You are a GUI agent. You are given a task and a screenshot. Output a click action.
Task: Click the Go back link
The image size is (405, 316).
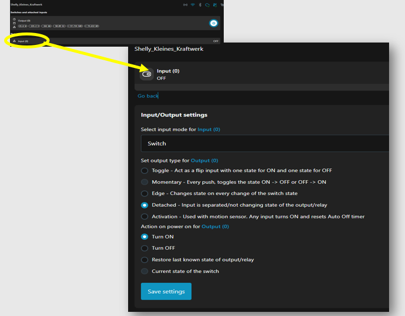pyautogui.click(x=148, y=96)
